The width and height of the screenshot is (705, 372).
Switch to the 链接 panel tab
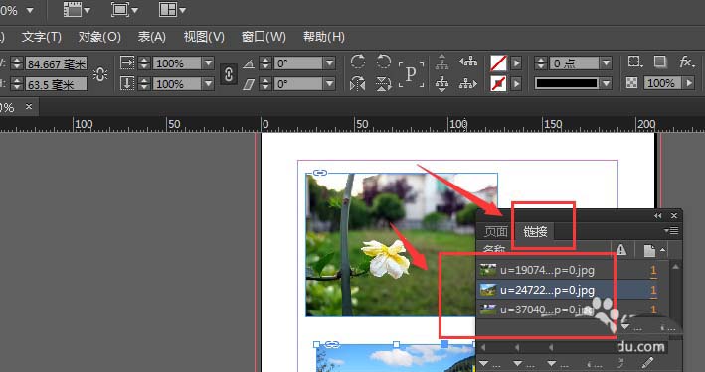(x=535, y=231)
